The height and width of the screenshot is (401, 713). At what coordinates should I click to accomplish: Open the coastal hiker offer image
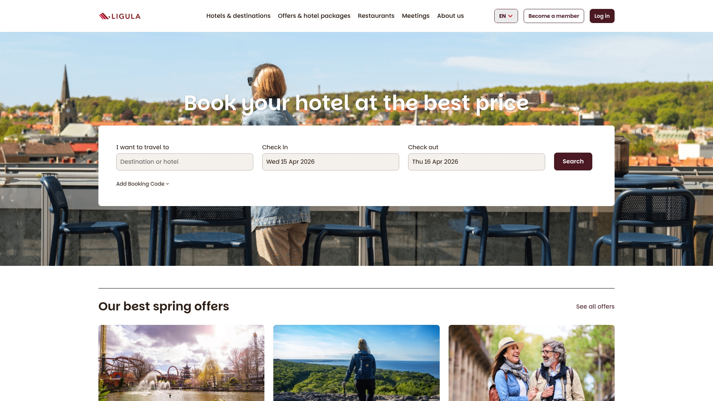[356, 363]
